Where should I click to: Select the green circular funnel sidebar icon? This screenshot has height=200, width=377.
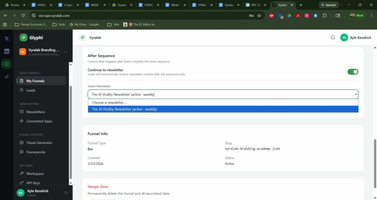[x=7, y=64]
